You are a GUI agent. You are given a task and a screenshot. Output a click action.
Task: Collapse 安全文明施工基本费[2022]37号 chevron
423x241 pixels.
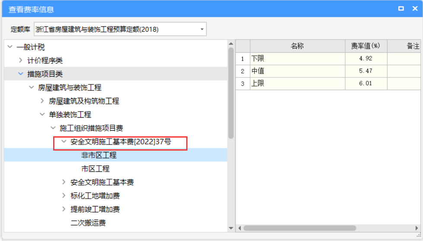64,141
